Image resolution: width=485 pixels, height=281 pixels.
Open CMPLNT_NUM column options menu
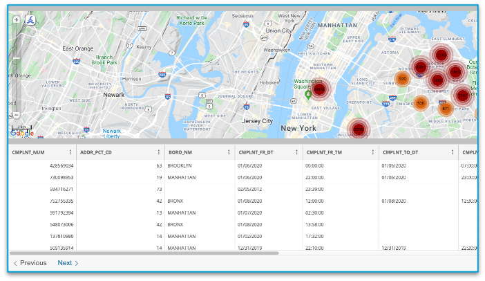70,152
